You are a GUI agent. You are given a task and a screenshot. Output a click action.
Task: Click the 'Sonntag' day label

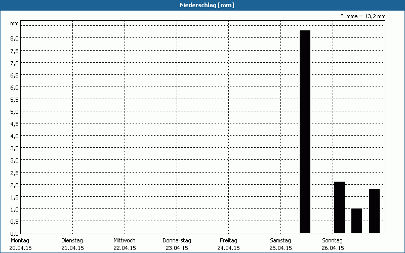(333, 241)
